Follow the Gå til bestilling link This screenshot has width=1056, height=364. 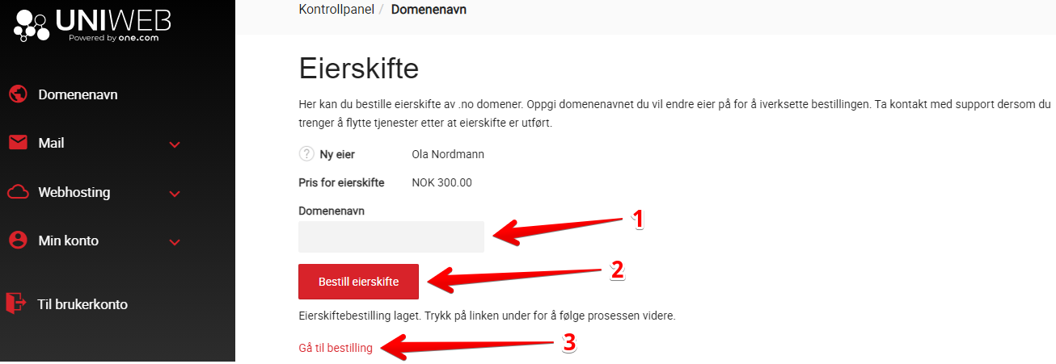coord(336,348)
